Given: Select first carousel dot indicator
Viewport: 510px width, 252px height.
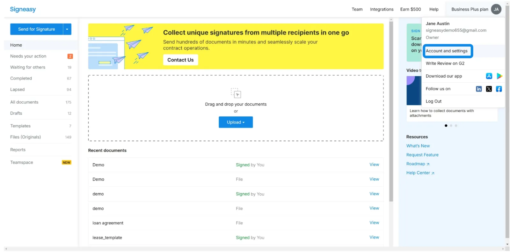Looking at the screenshot, I should tap(446, 126).
